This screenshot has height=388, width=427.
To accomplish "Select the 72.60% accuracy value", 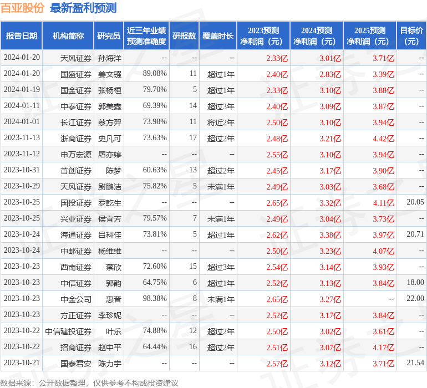I will pyautogui.click(x=155, y=266).
